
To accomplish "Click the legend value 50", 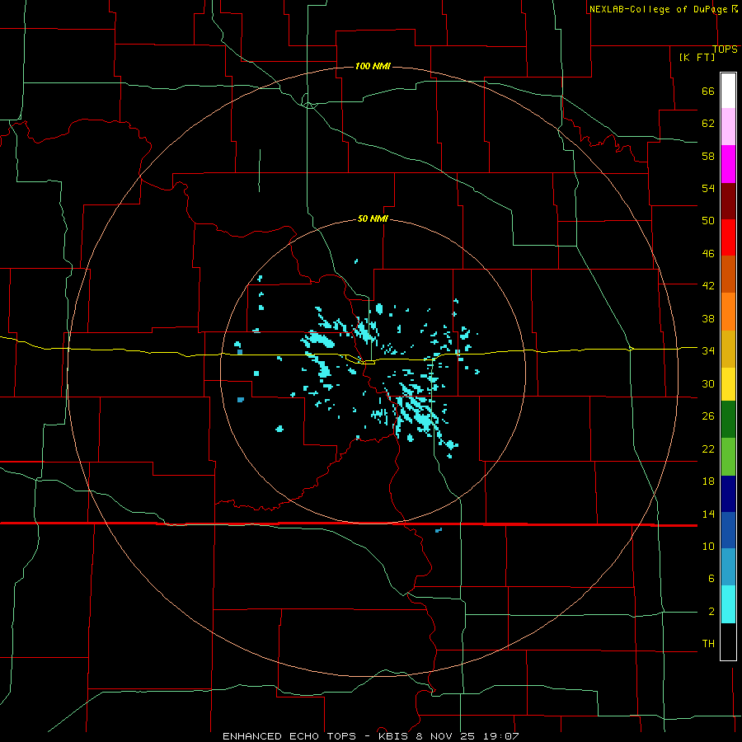I will (708, 220).
